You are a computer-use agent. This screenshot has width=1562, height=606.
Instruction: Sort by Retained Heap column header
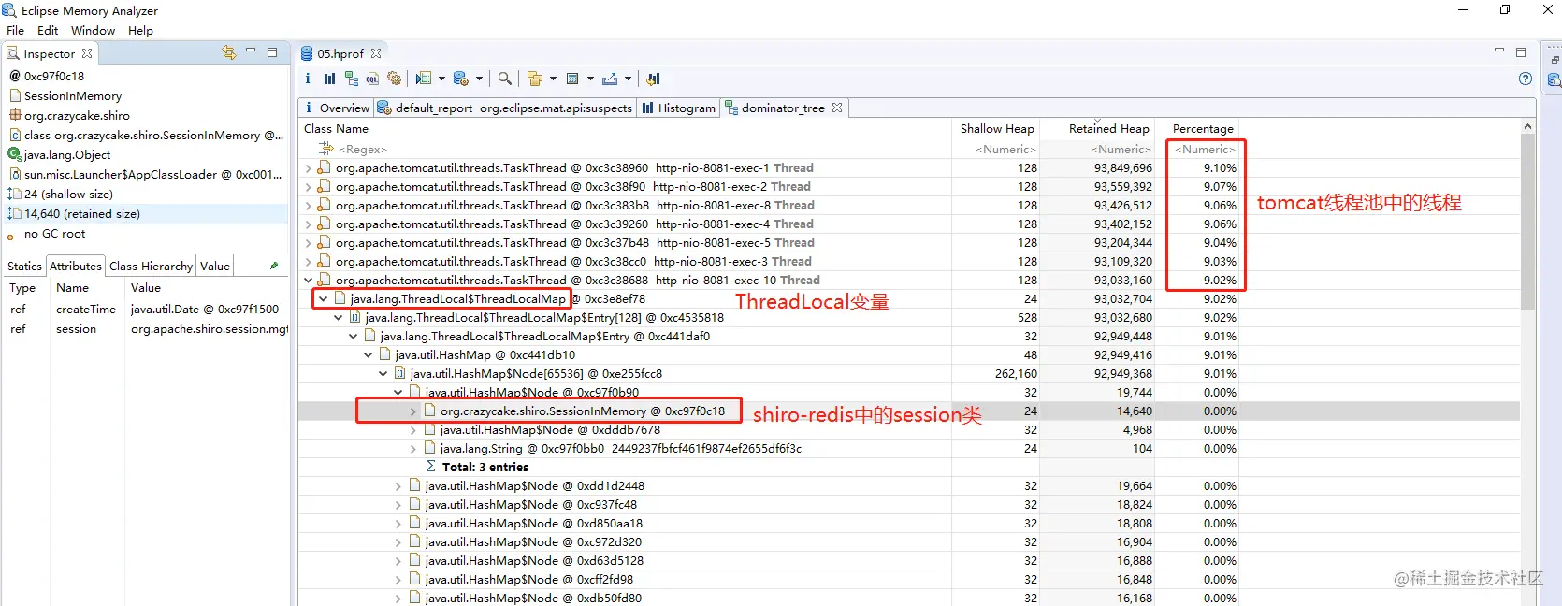(1098, 129)
